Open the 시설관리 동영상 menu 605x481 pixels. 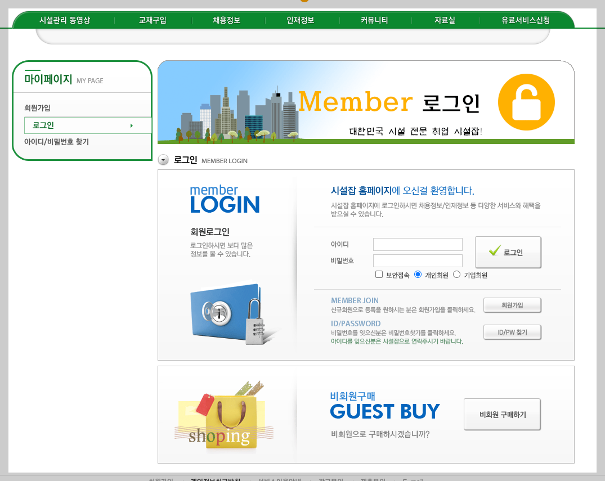pyautogui.click(x=65, y=20)
